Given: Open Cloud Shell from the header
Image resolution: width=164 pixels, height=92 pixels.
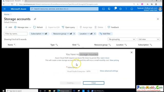Looking at the screenshot, I should [104, 9].
